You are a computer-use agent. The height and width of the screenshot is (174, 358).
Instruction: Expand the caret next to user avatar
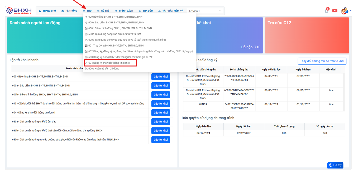(351, 11)
